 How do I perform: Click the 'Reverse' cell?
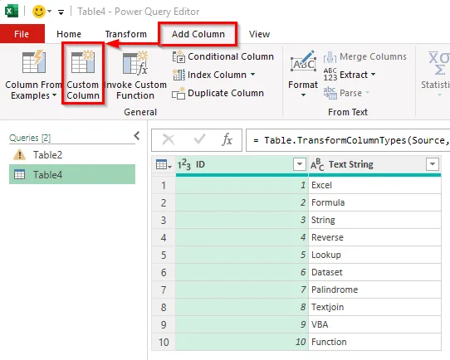374,237
